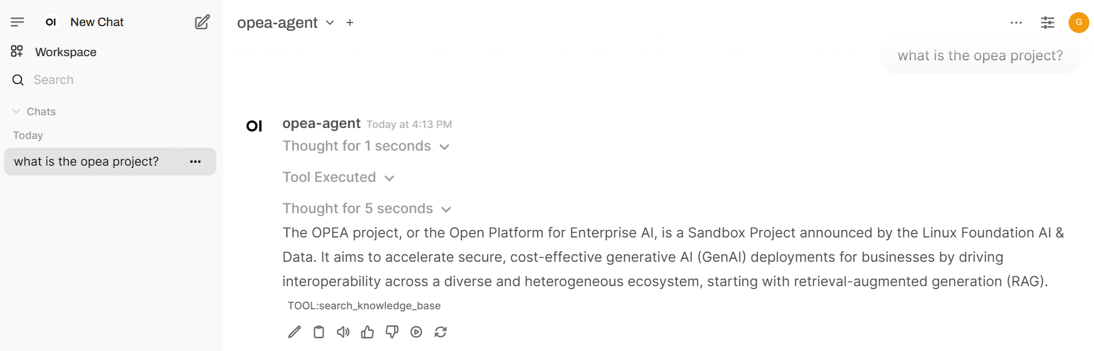Image resolution: width=1094 pixels, height=351 pixels.
Task: Copy the response to clipboard
Action: pos(319,332)
